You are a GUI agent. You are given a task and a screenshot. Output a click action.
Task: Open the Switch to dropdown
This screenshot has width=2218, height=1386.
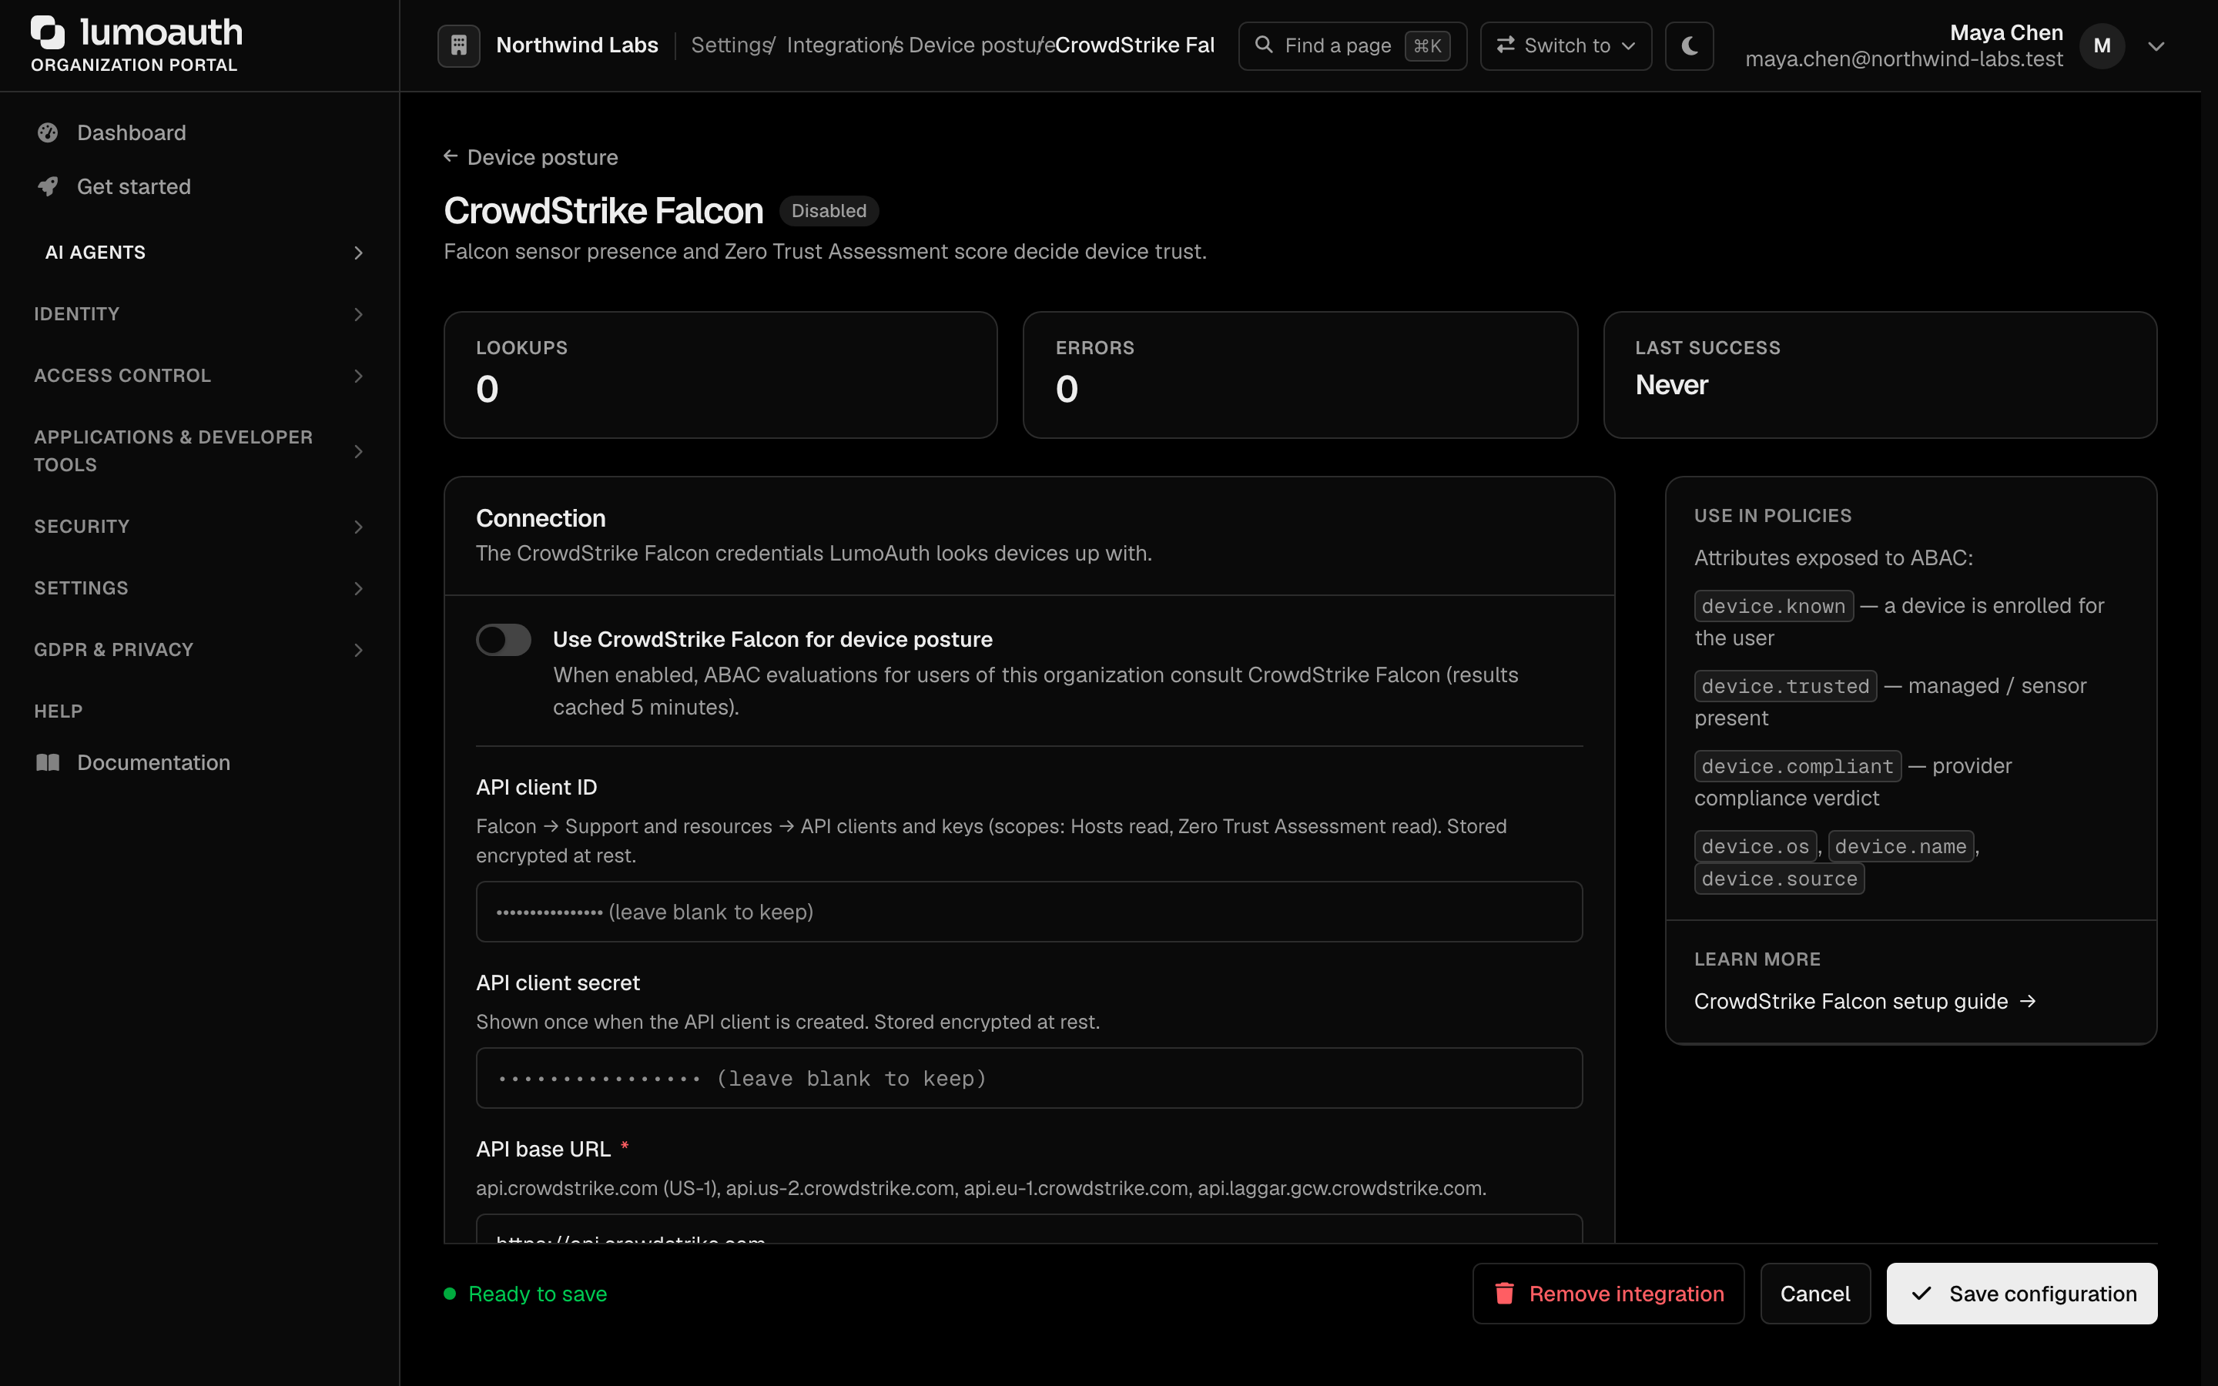click(x=1566, y=46)
